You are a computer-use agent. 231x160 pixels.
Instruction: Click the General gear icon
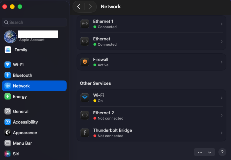(8, 111)
